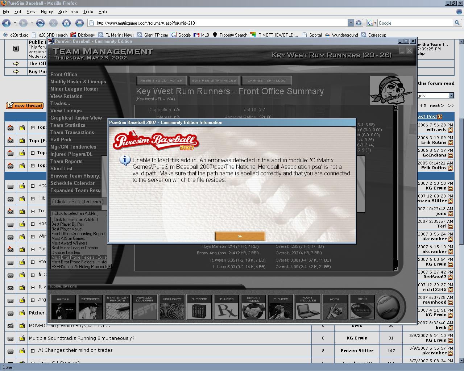This screenshot has width=464, height=371.
Task: Open the Almanac books icon
Action: [x=199, y=307]
